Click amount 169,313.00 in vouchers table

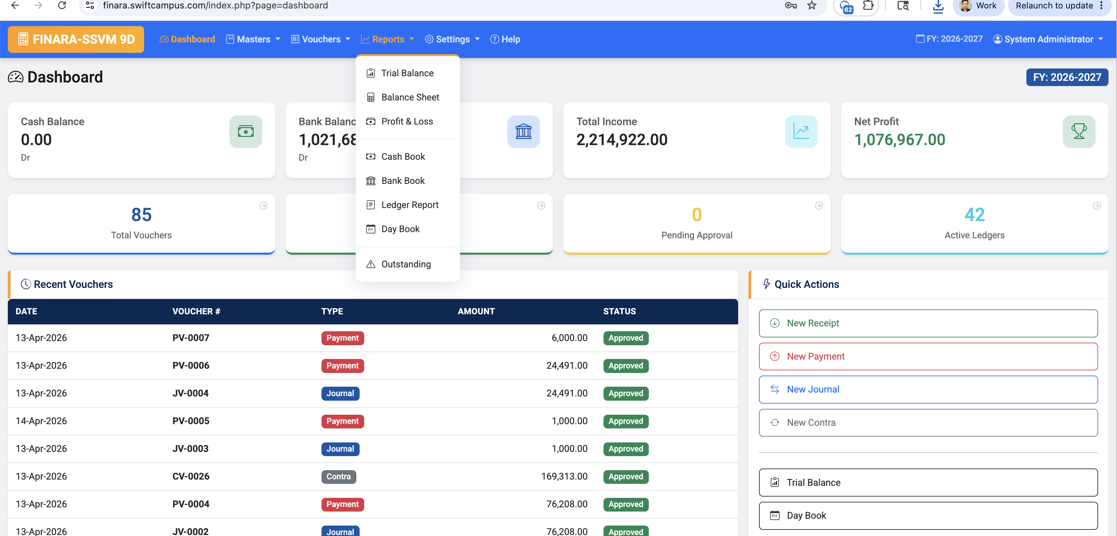pos(564,476)
